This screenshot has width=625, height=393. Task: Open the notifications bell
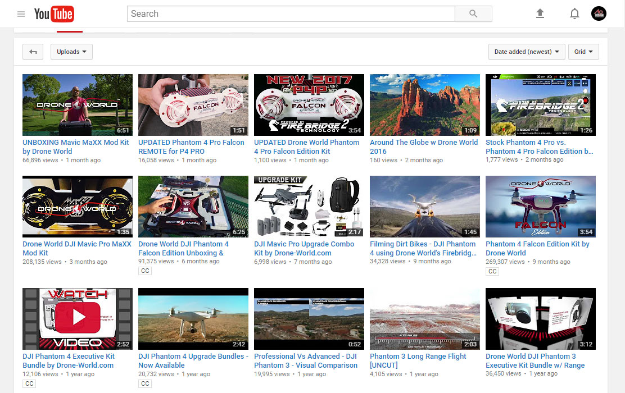pyautogui.click(x=574, y=14)
